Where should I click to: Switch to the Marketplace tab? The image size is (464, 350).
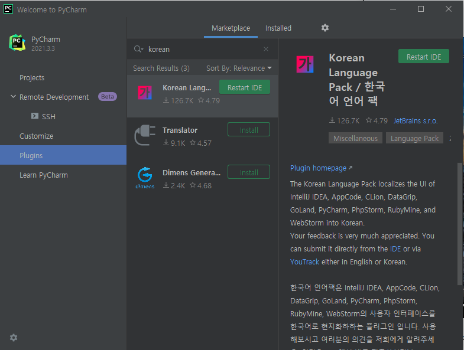pos(231,28)
